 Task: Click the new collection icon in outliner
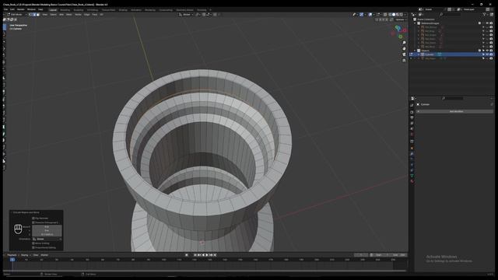point(492,15)
